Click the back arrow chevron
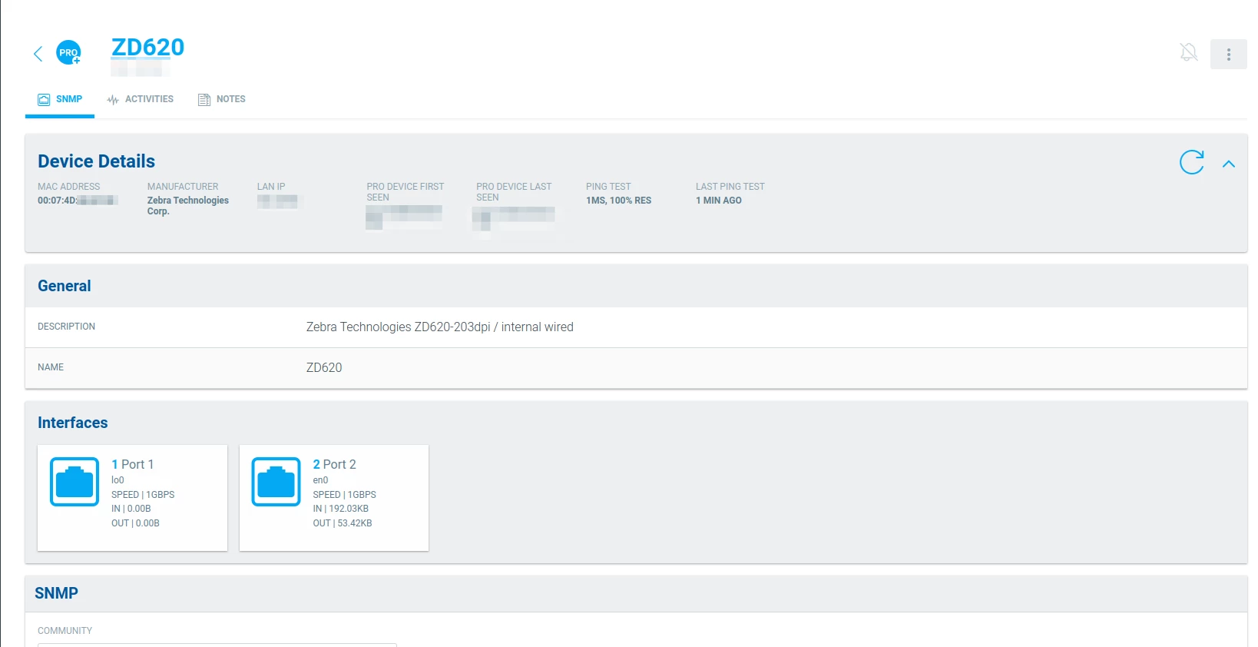1258x647 pixels. (38, 53)
